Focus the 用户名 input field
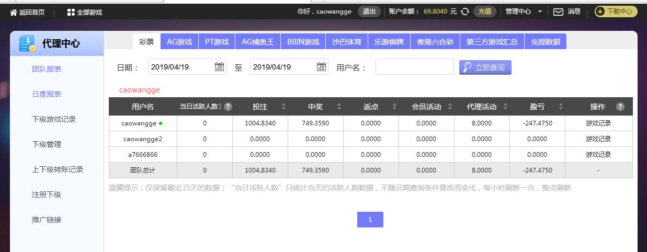 tap(415, 67)
